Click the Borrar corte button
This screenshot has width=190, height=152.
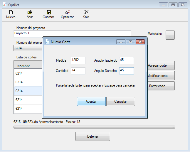(161, 86)
